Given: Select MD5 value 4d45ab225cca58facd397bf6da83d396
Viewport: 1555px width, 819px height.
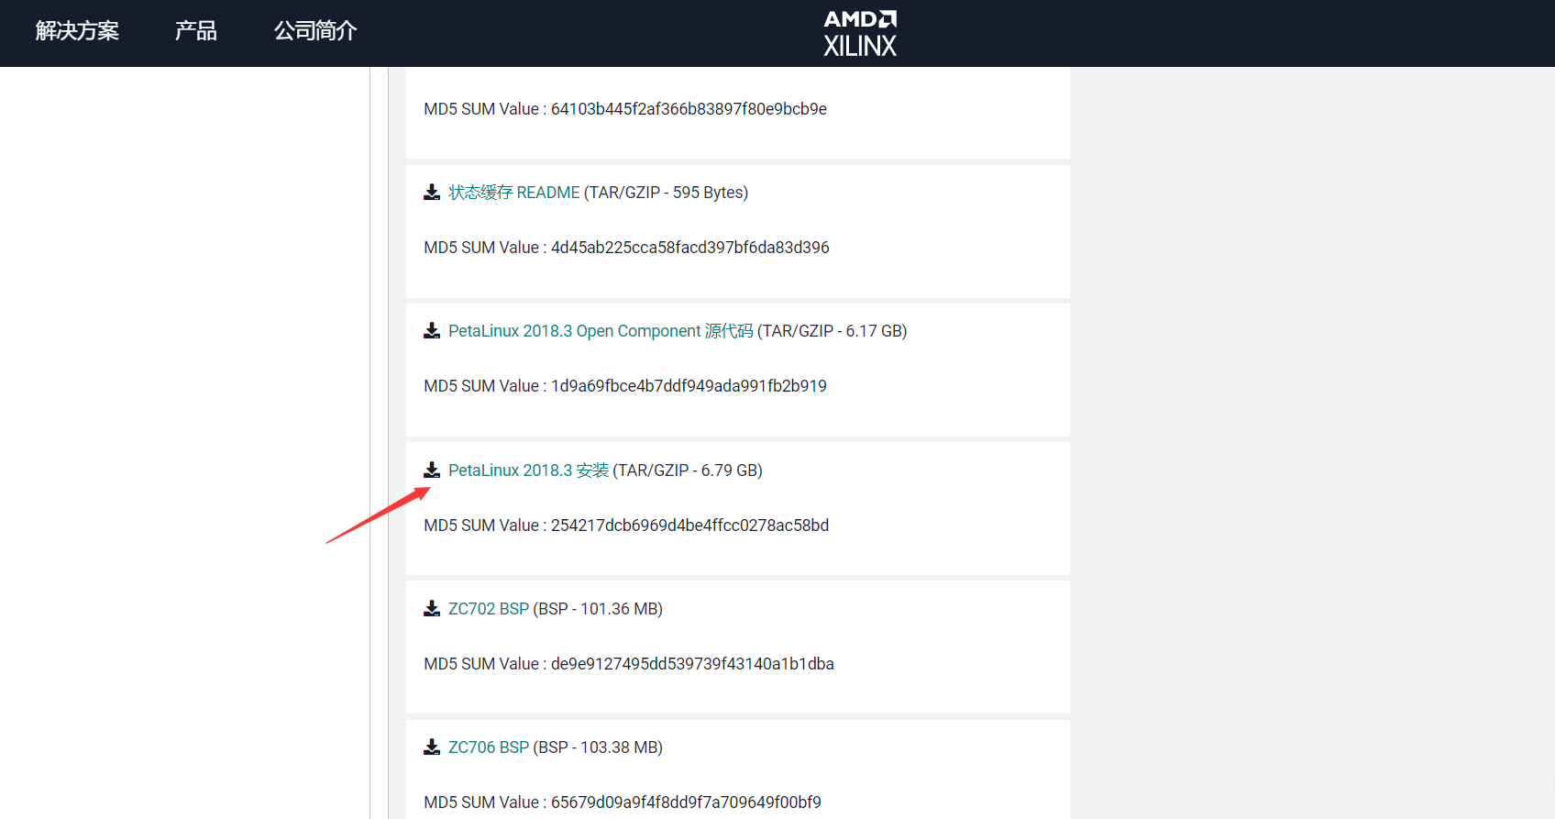Looking at the screenshot, I should pos(689,248).
